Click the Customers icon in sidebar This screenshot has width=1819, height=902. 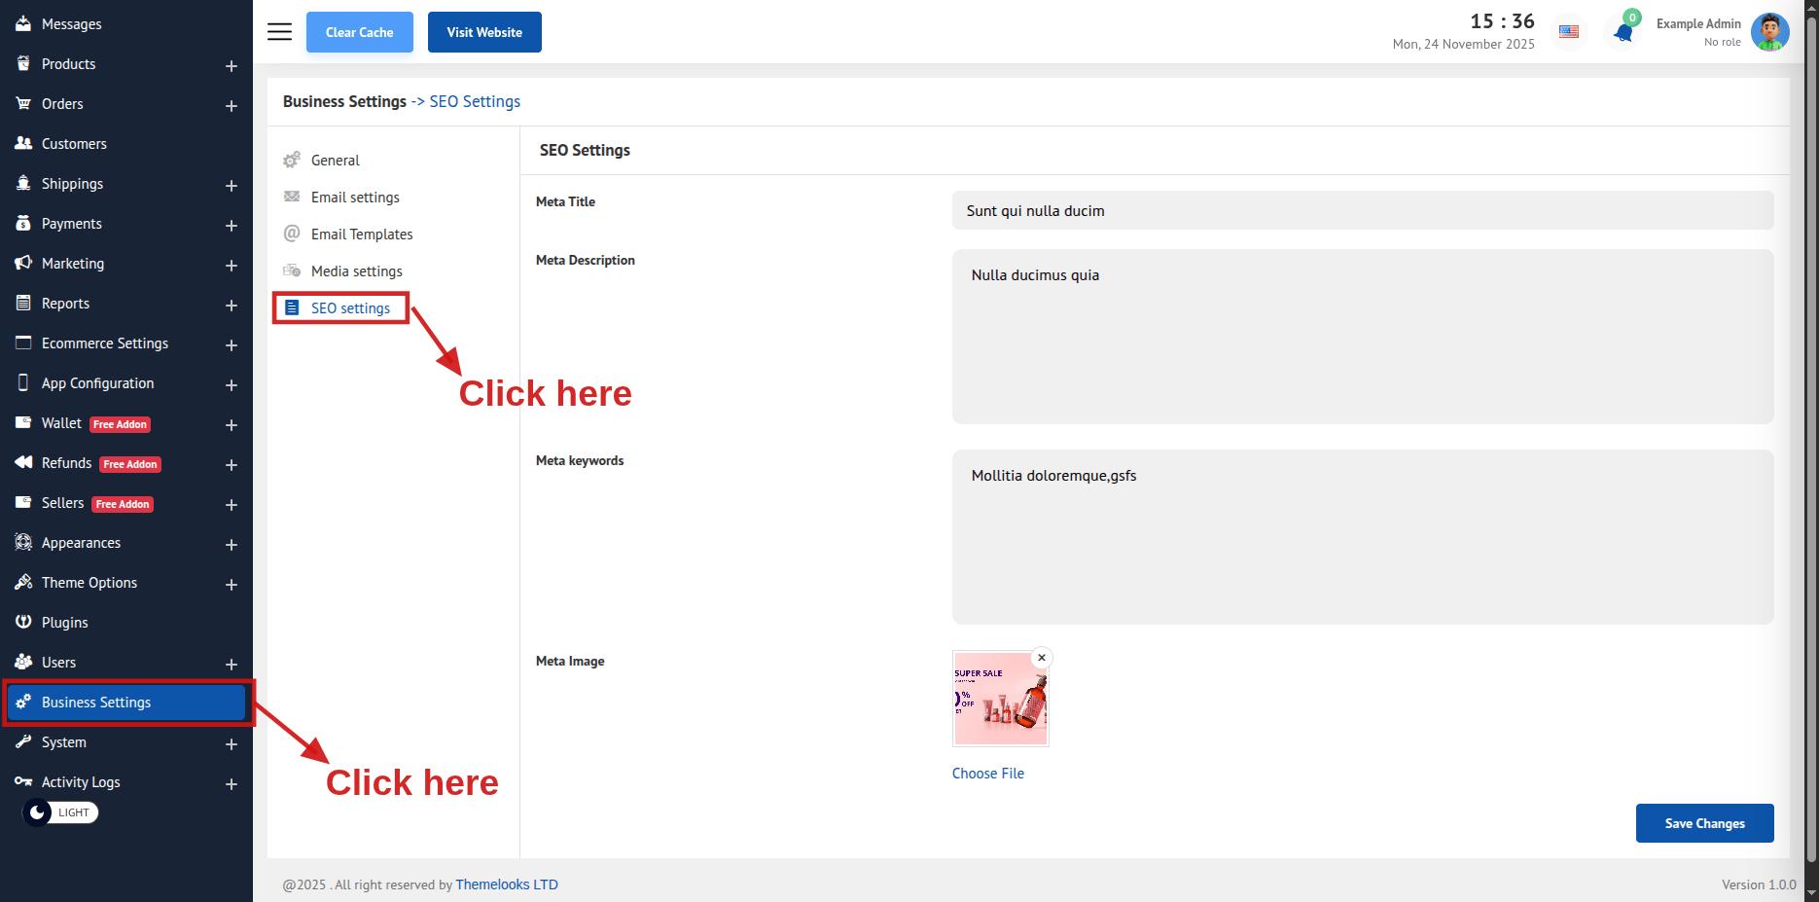pos(23,143)
